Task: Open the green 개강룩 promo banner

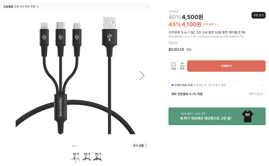Action: click(217, 116)
